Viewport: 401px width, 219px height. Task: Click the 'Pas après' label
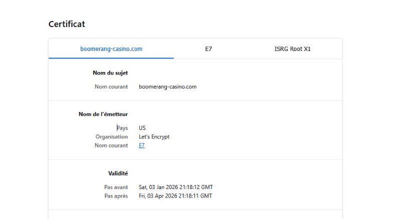[x=116, y=196]
